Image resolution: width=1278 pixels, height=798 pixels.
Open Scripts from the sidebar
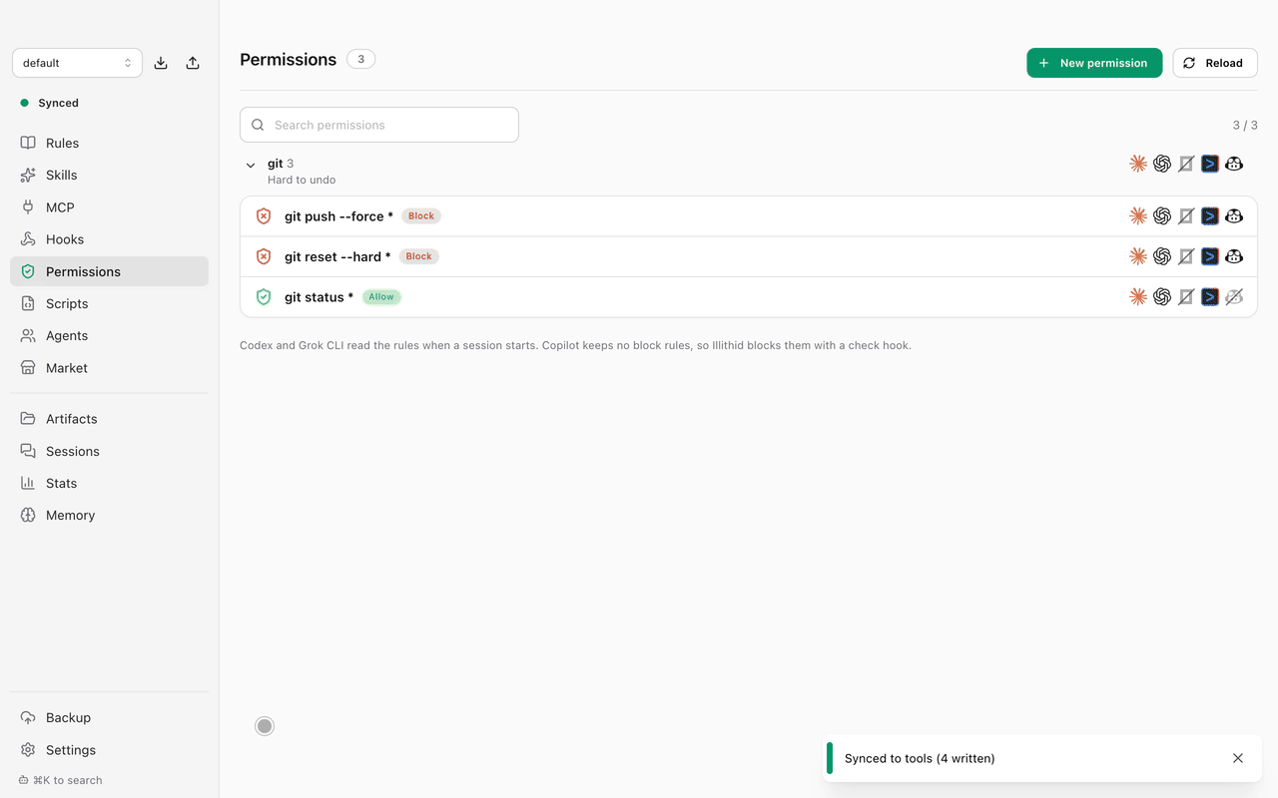[x=110, y=303]
